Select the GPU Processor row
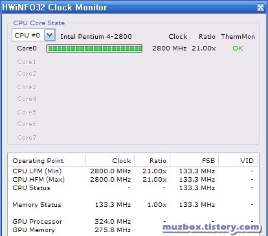Image resolution: width=268 pixels, height=236 pixels. pyautogui.click(x=133, y=222)
